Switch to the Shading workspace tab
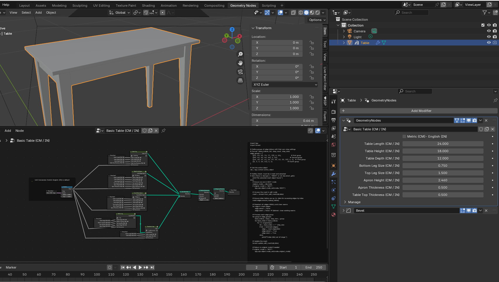This screenshot has width=499, height=282. [148, 6]
